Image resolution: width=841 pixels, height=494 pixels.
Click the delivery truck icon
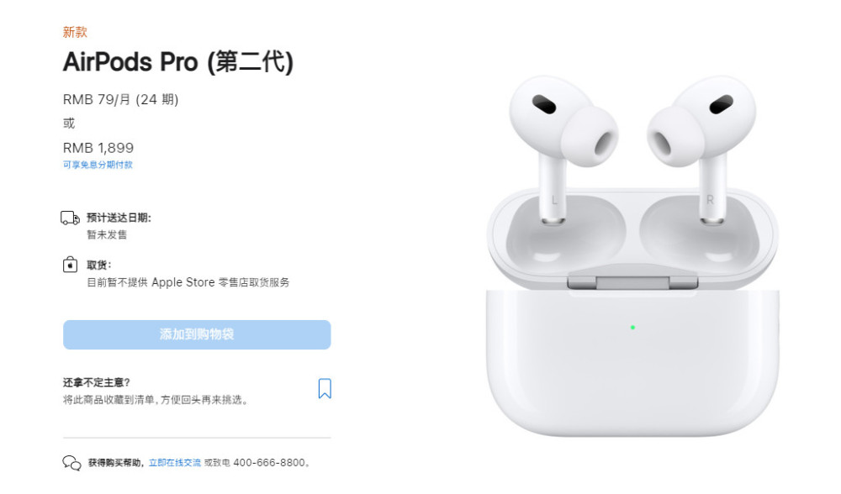[x=71, y=218]
